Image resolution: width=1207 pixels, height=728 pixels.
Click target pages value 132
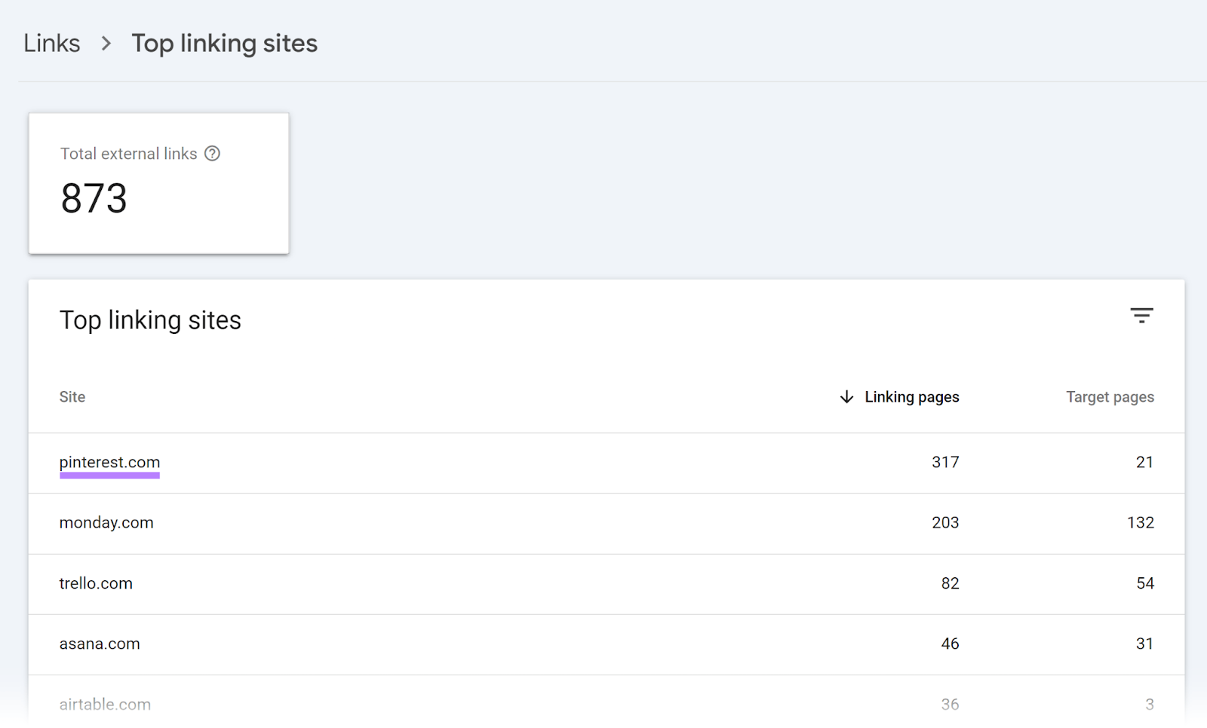click(1141, 523)
